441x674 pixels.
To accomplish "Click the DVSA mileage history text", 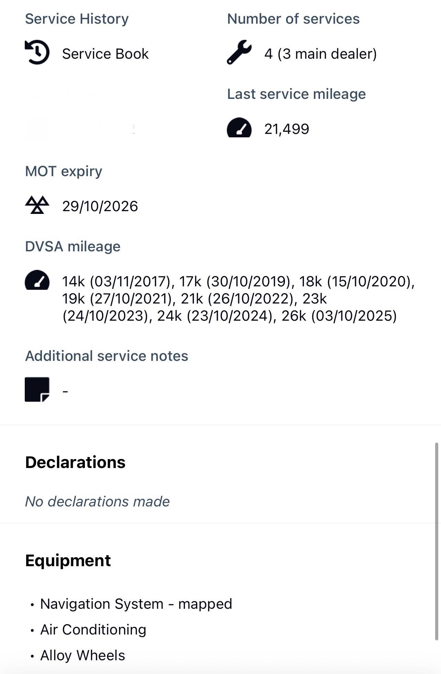I will tap(238, 299).
